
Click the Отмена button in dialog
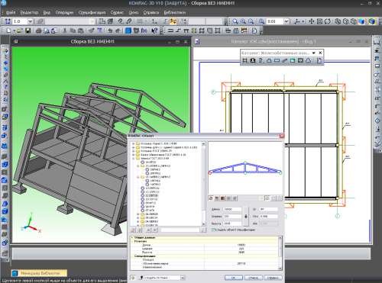tap(254, 278)
